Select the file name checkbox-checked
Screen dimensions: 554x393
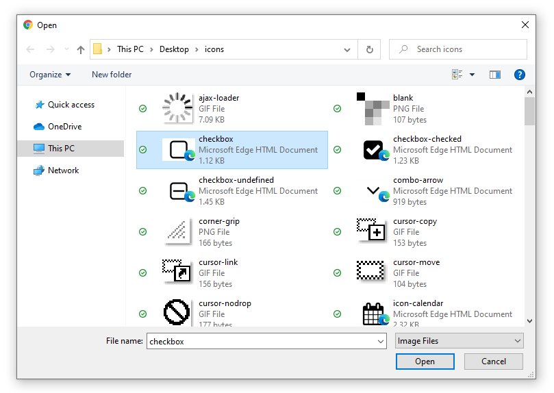[x=427, y=139]
